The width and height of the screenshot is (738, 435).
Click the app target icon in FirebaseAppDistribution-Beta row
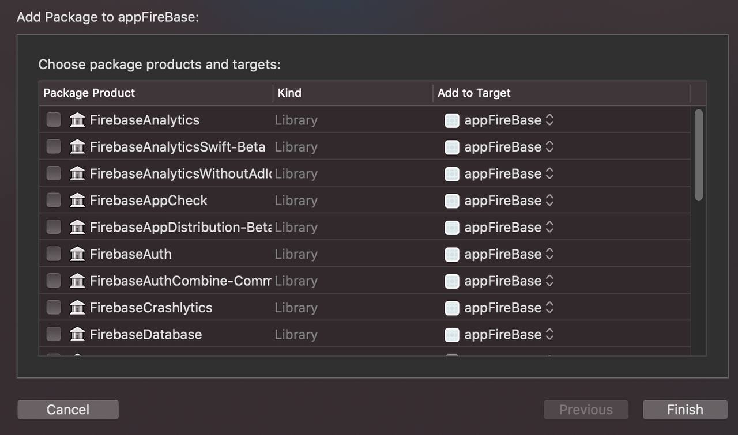[452, 228]
